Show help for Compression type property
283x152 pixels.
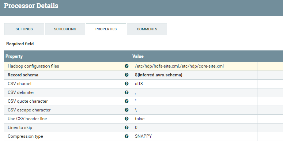click(127, 136)
